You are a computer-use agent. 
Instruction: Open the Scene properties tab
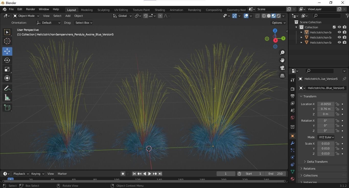pyautogui.click(x=293, y=110)
